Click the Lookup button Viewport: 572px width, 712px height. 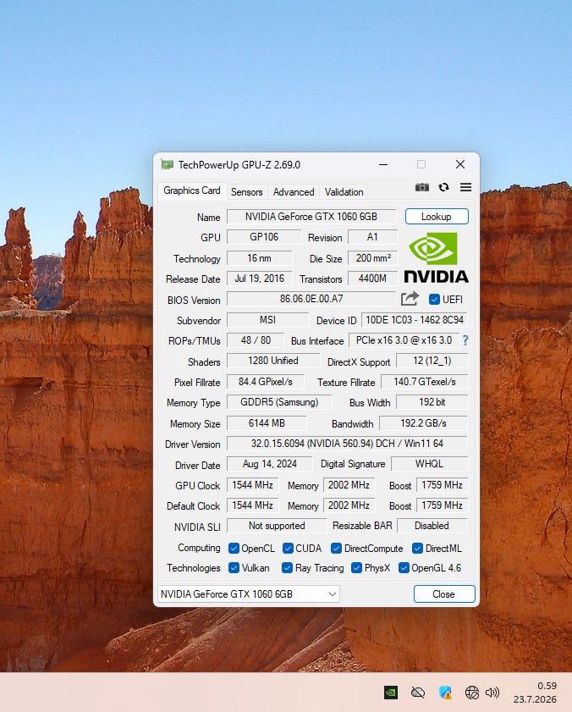pyautogui.click(x=437, y=217)
